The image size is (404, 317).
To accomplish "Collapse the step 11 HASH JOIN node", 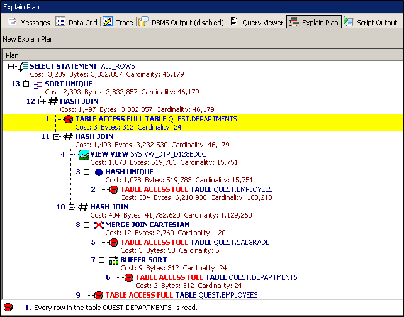I will pos(57,136).
